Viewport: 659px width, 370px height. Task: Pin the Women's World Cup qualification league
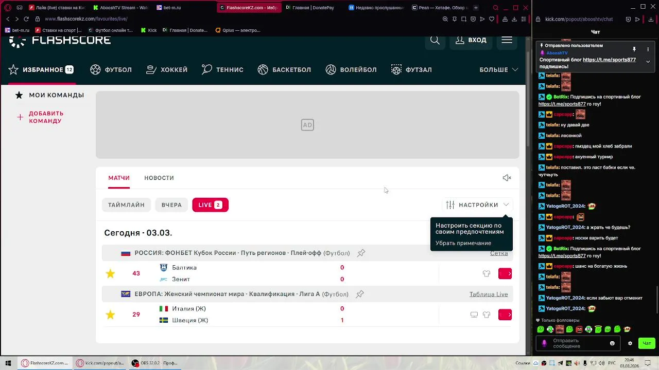click(x=360, y=294)
